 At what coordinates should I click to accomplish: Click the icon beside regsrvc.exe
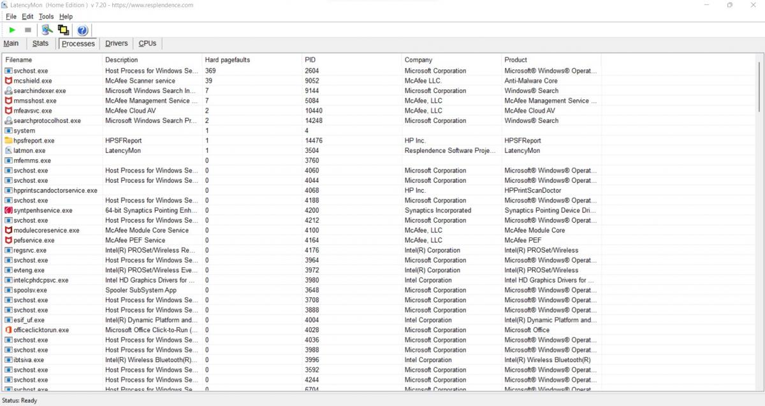8,250
